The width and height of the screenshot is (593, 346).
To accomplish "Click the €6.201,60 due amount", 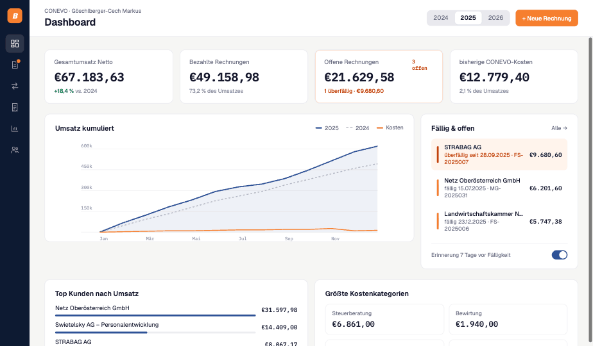I will point(546,188).
